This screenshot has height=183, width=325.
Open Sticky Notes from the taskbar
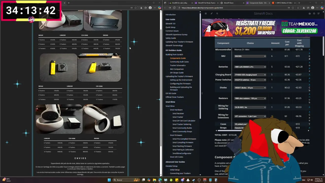click(x=177, y=180)
